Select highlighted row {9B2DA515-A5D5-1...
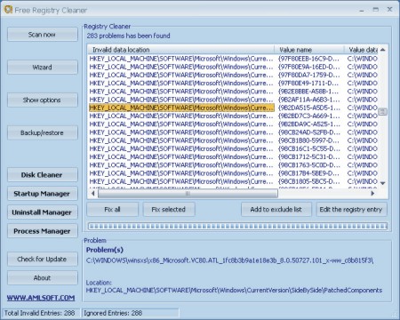This screenshot has height=320, width=400. (x=234, y=108)
